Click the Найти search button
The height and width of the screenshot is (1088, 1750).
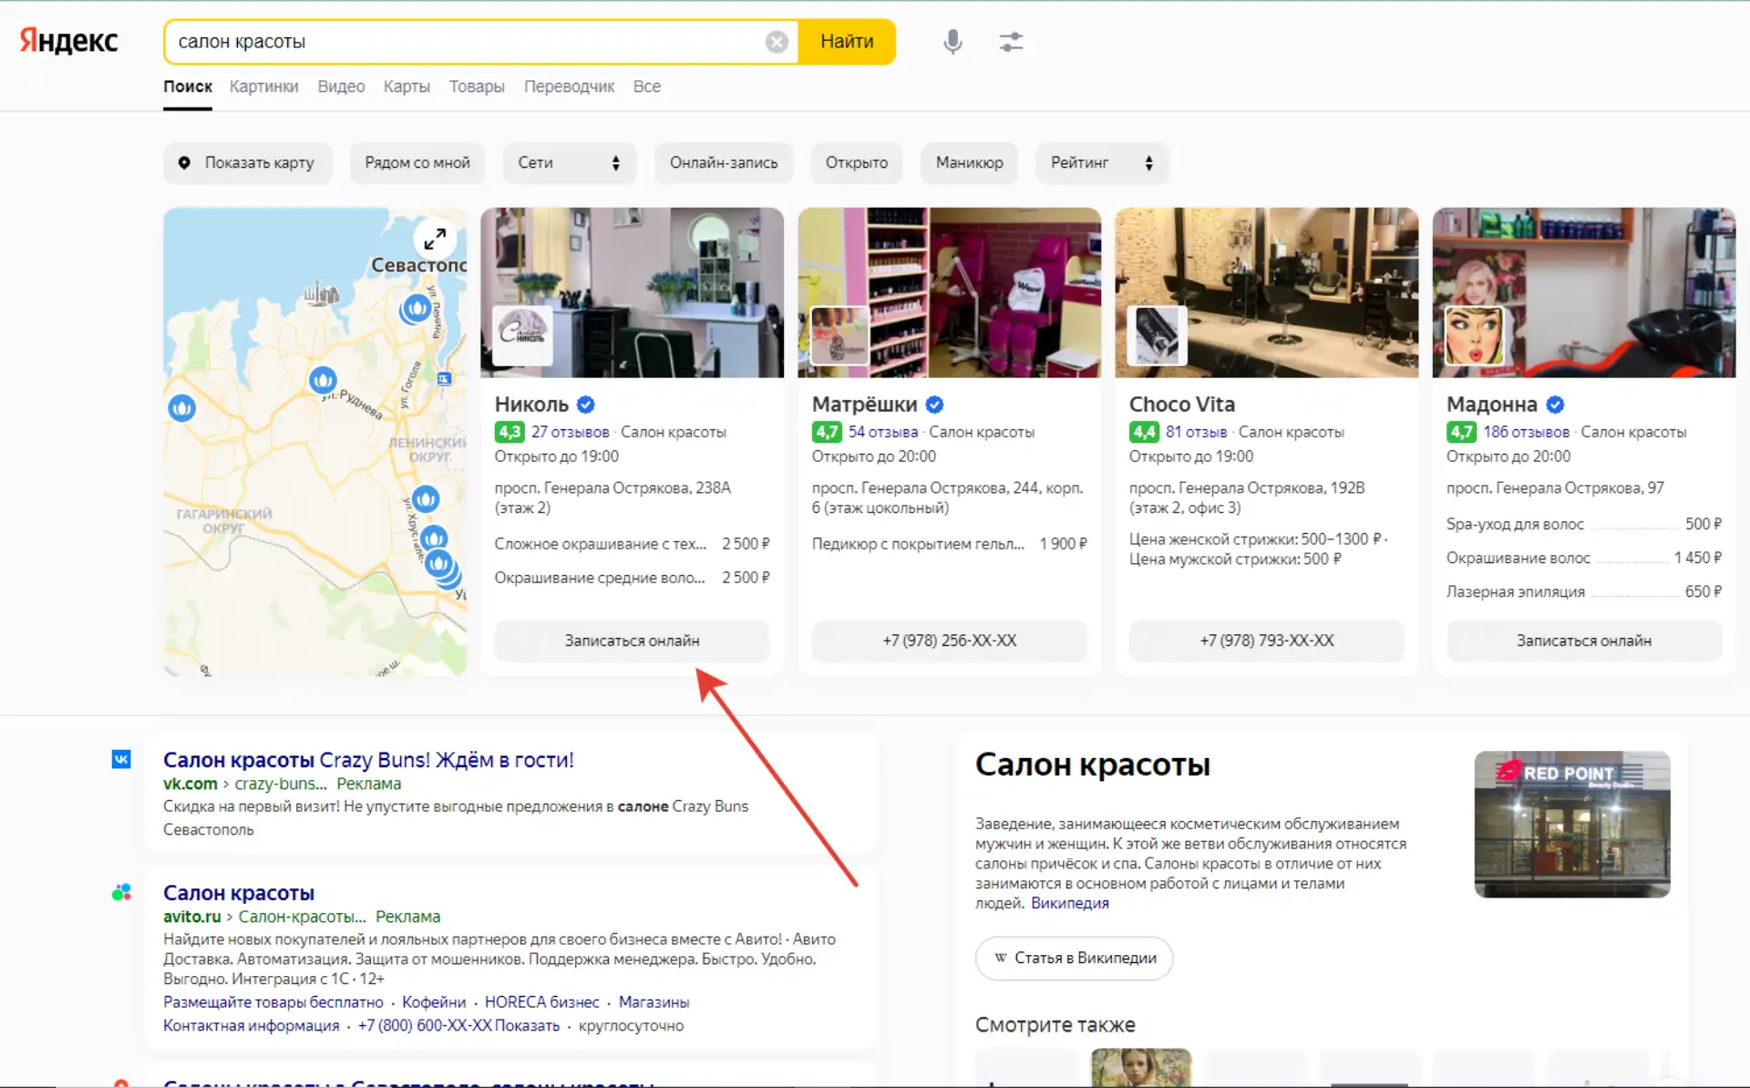847,42
